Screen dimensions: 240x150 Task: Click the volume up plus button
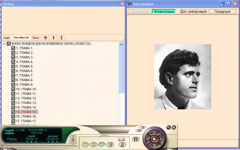click(x=73, y=137)
